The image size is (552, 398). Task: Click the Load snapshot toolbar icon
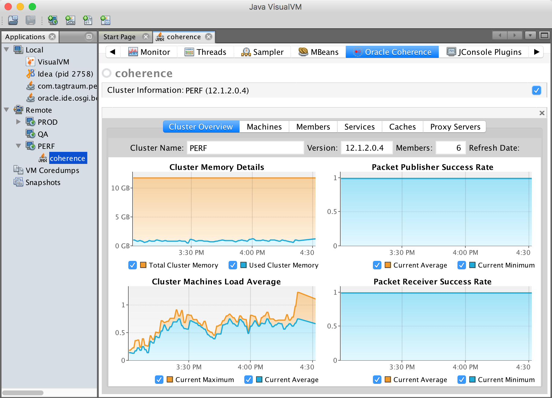pos(13,20)
